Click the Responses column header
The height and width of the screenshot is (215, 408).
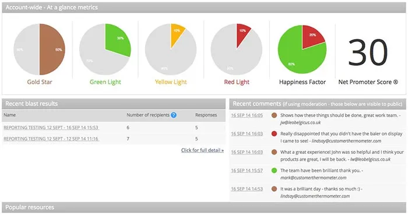coord(206,115)
